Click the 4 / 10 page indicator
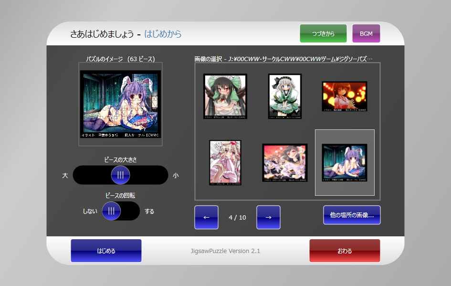The height and width of the screenshot is (286, 451). (x=237, y=218)
